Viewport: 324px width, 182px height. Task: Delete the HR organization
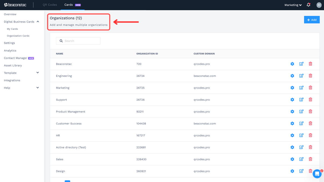pos(310,135)
